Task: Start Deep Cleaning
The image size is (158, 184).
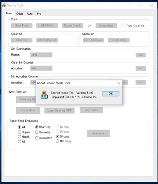Action: 47,40
